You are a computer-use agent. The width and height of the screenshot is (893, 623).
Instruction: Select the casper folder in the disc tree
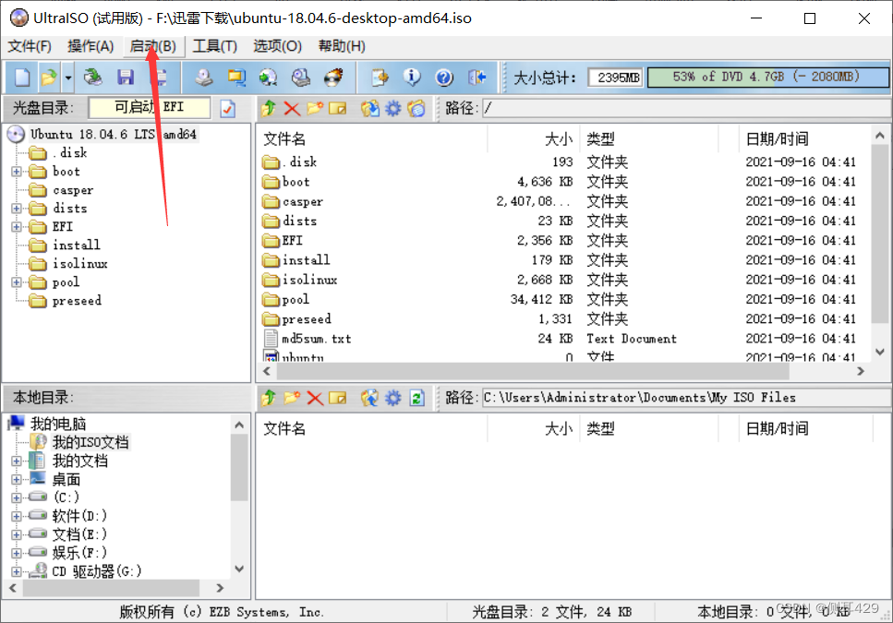coord(72,190)
